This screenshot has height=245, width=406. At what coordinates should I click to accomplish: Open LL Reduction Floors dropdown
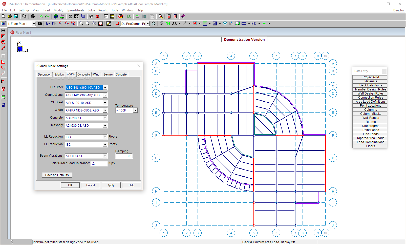105,137
